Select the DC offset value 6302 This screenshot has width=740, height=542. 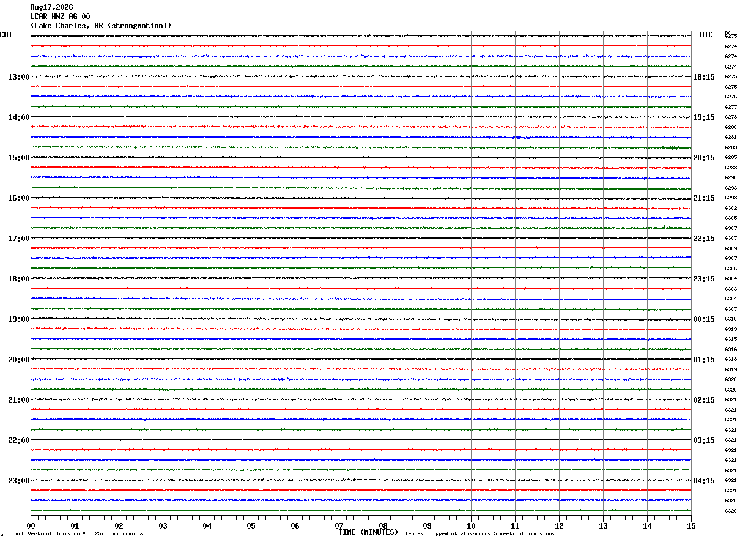(x=731, y=208)
